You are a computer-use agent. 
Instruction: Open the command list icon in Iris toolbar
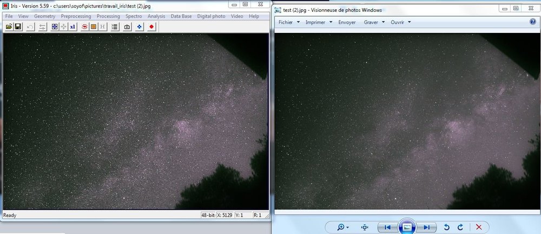pos(115,26)
